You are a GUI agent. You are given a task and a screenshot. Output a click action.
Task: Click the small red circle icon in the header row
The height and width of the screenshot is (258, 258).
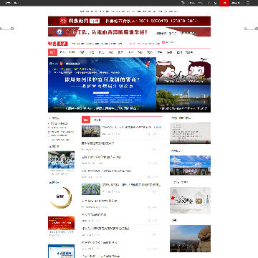(x=163, y=42)
